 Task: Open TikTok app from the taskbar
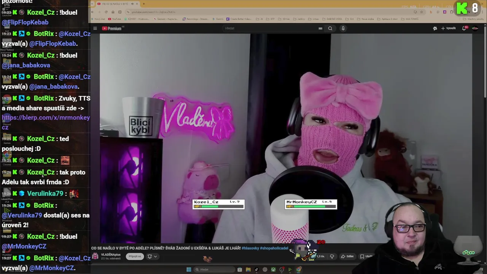pos(256,269)
